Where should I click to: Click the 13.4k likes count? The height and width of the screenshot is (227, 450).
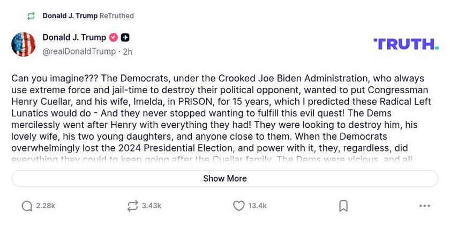(x=258, y=206)
